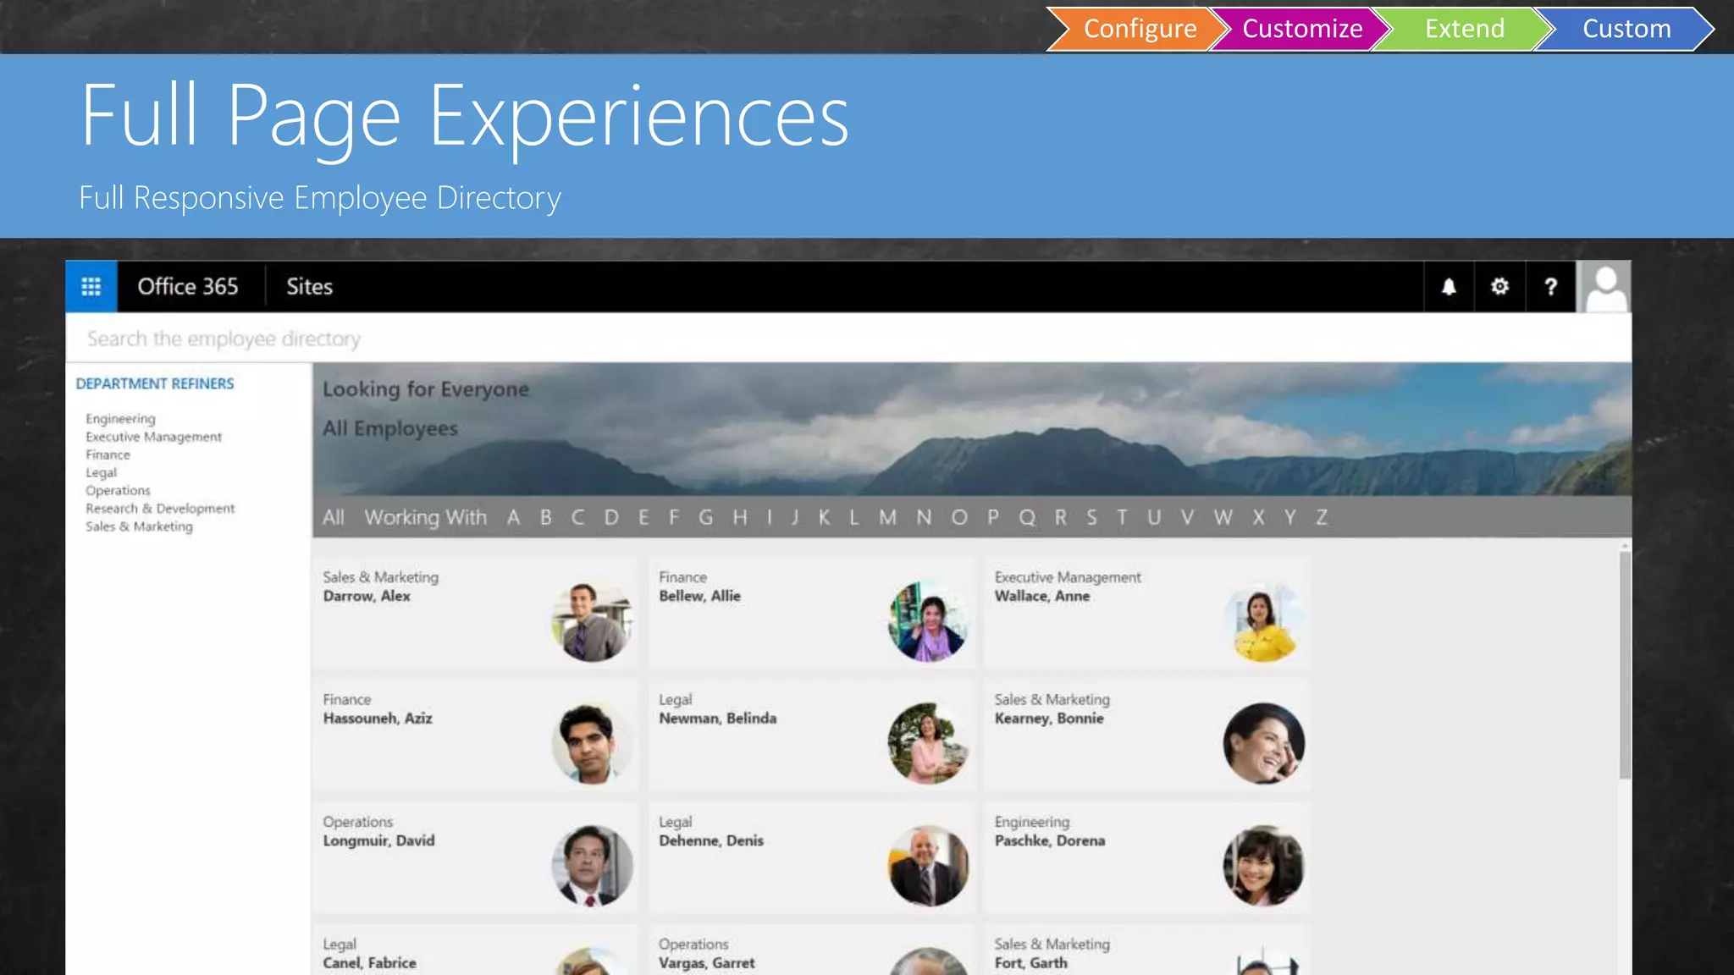Filter names by letter M
1734x975 pixels.
[x=887, y=517]
